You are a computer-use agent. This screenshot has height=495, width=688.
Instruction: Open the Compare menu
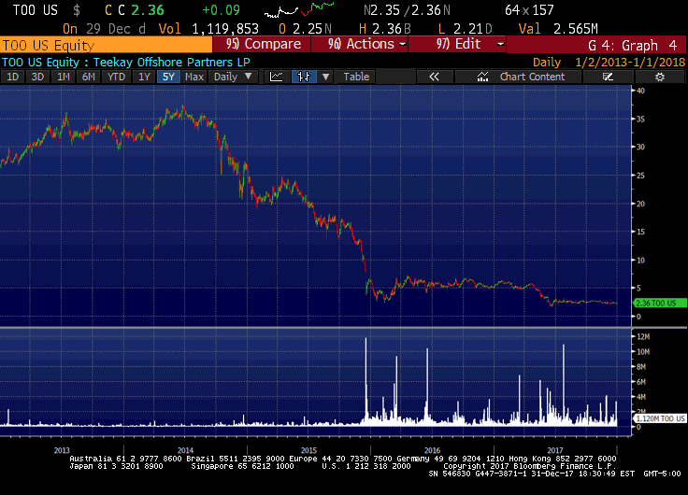coord(265,44)
